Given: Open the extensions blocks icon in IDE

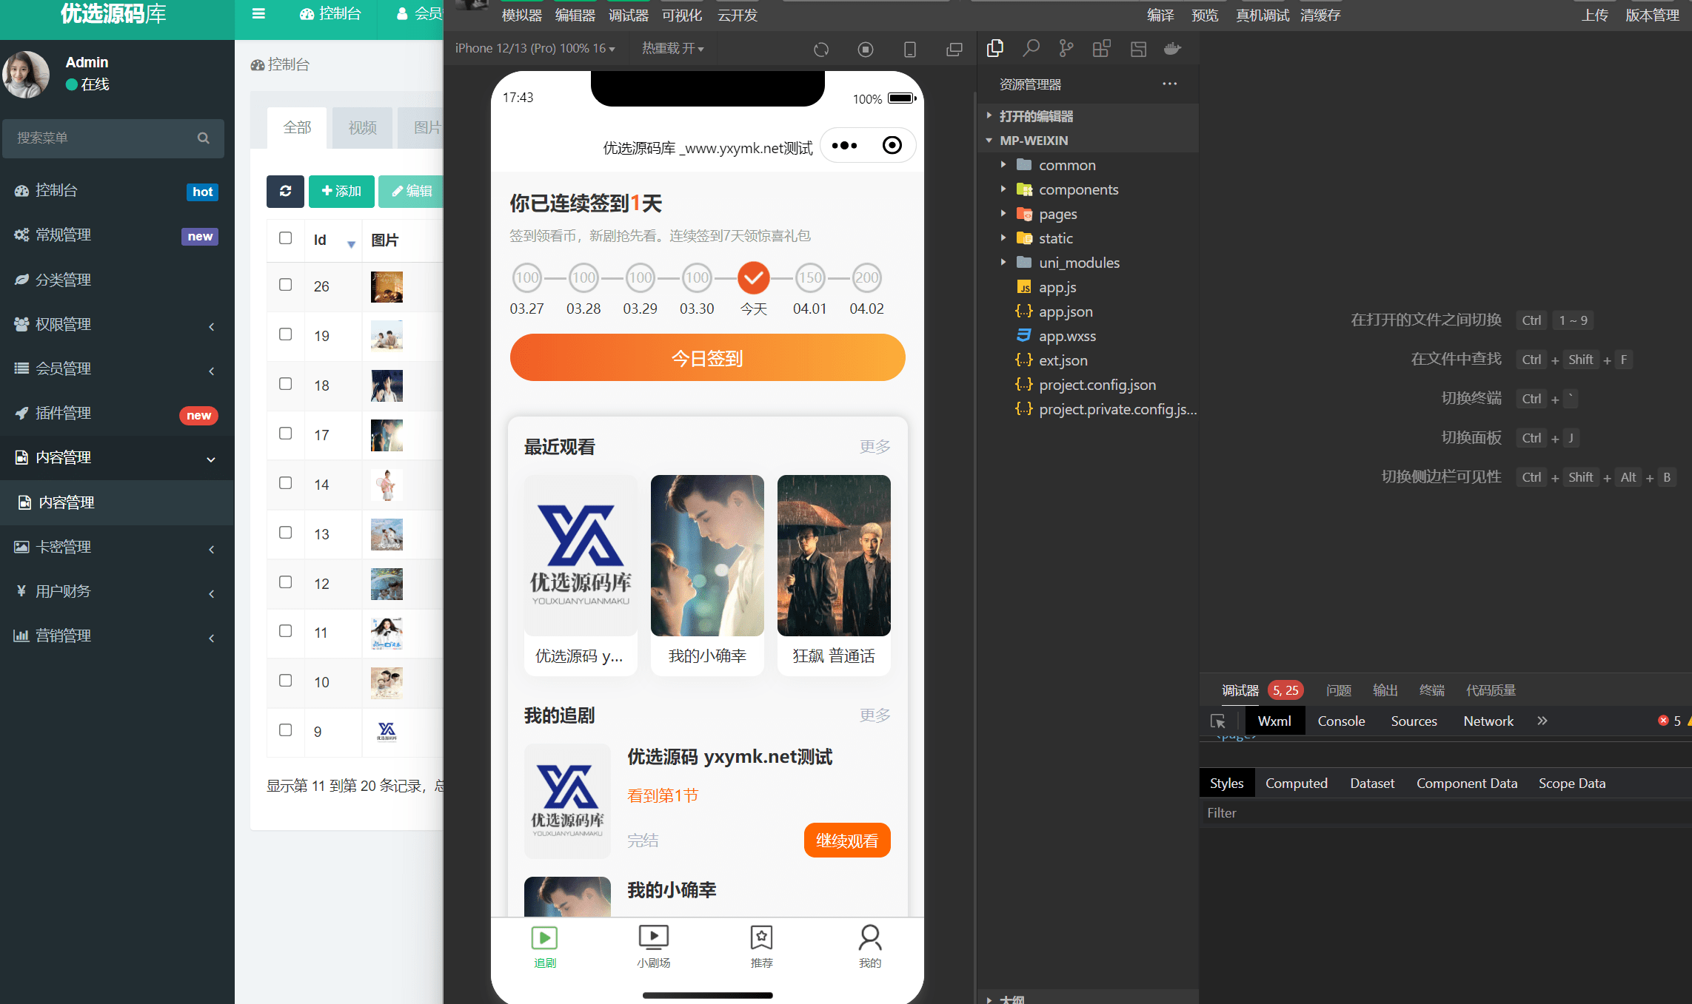Looking at the screenshot, I should [x=1102, y=49].
